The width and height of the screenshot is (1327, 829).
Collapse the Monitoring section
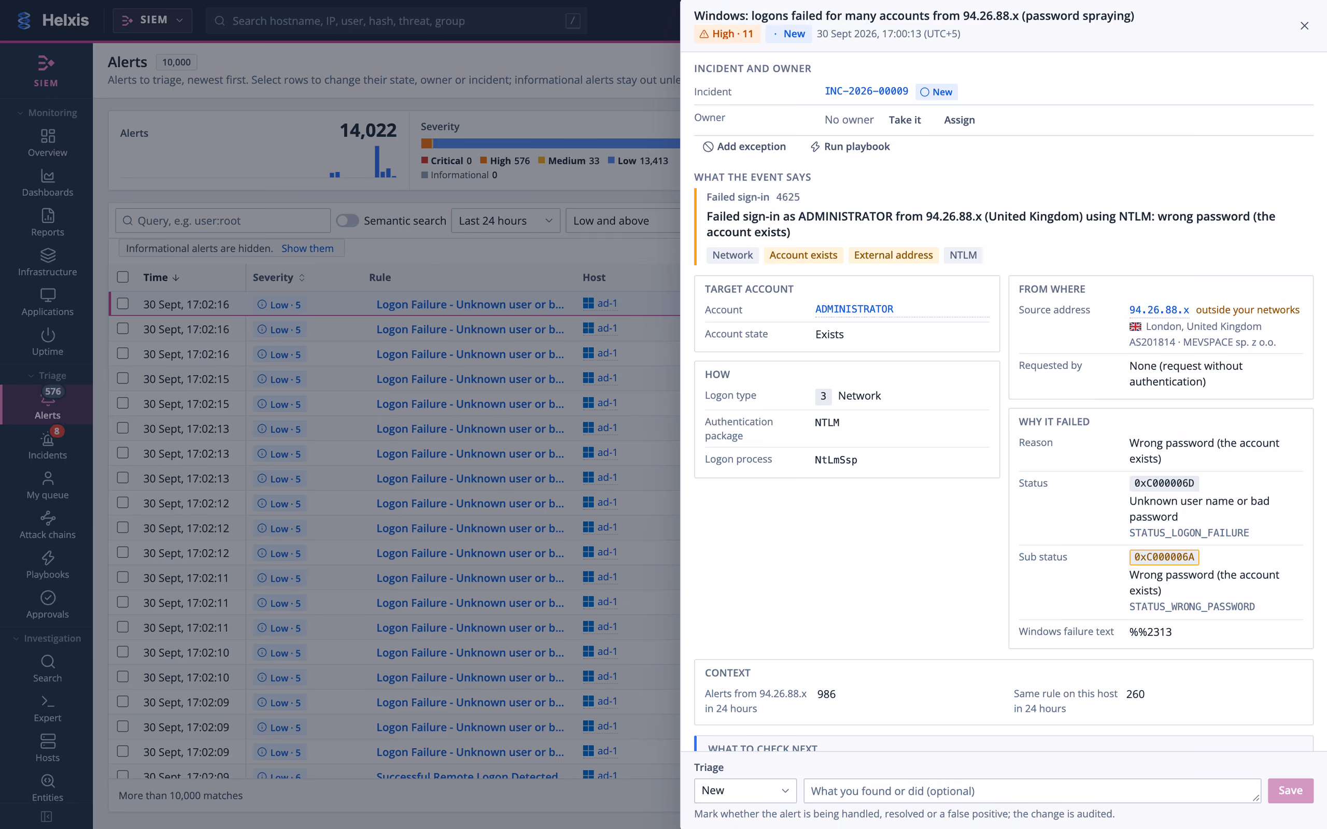pyautogui.click(x=48, y=112)
